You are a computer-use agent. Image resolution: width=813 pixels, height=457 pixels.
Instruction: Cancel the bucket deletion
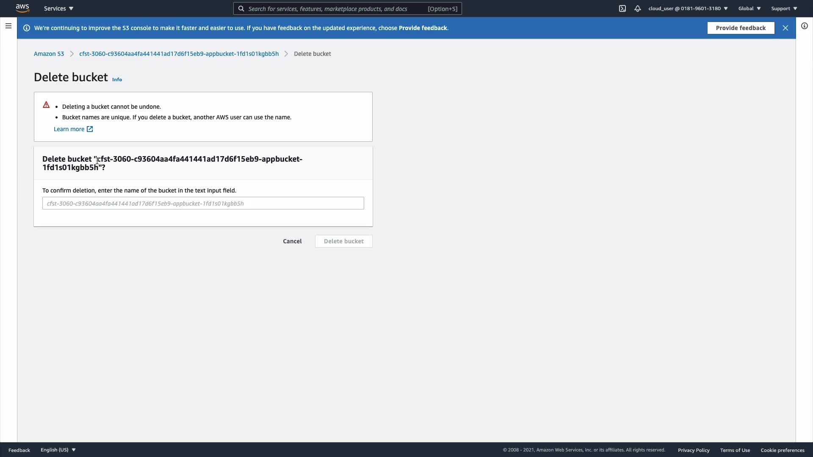pos(292,241)
